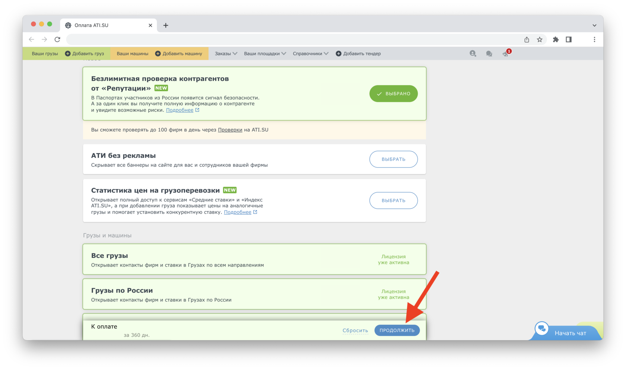Expand Справочники dropdown

point(310,54)
